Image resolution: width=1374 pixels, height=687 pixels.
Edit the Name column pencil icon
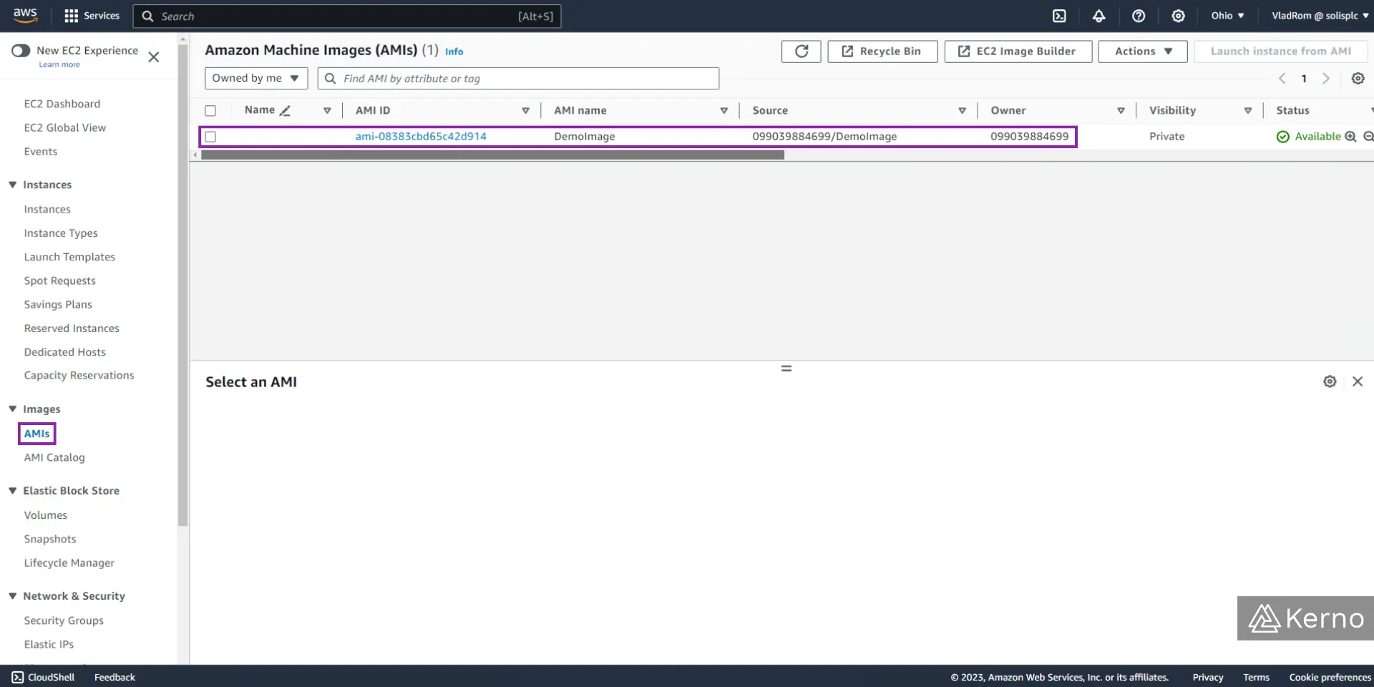(x=285, y=110)
